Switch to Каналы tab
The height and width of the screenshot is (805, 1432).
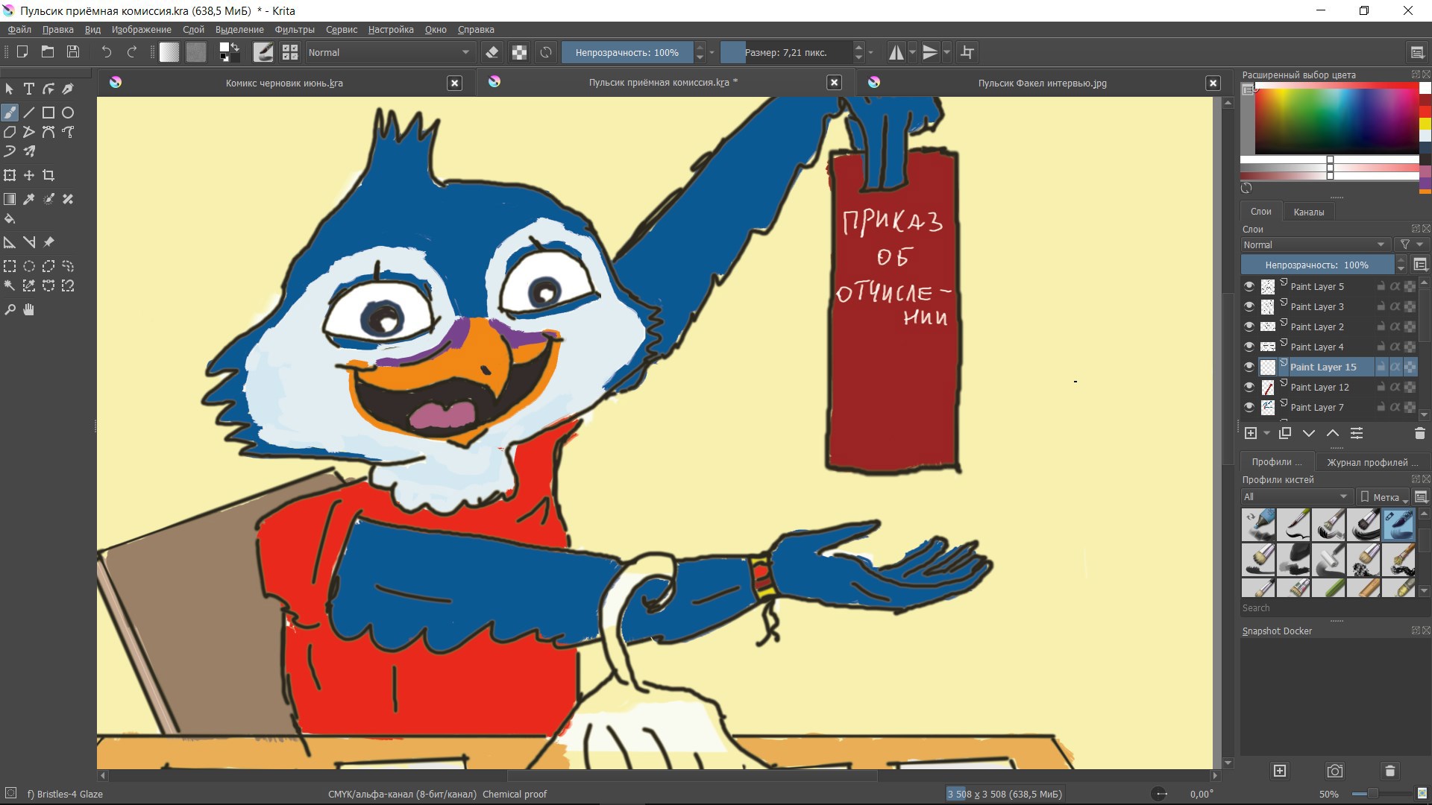coord(1308,212)
